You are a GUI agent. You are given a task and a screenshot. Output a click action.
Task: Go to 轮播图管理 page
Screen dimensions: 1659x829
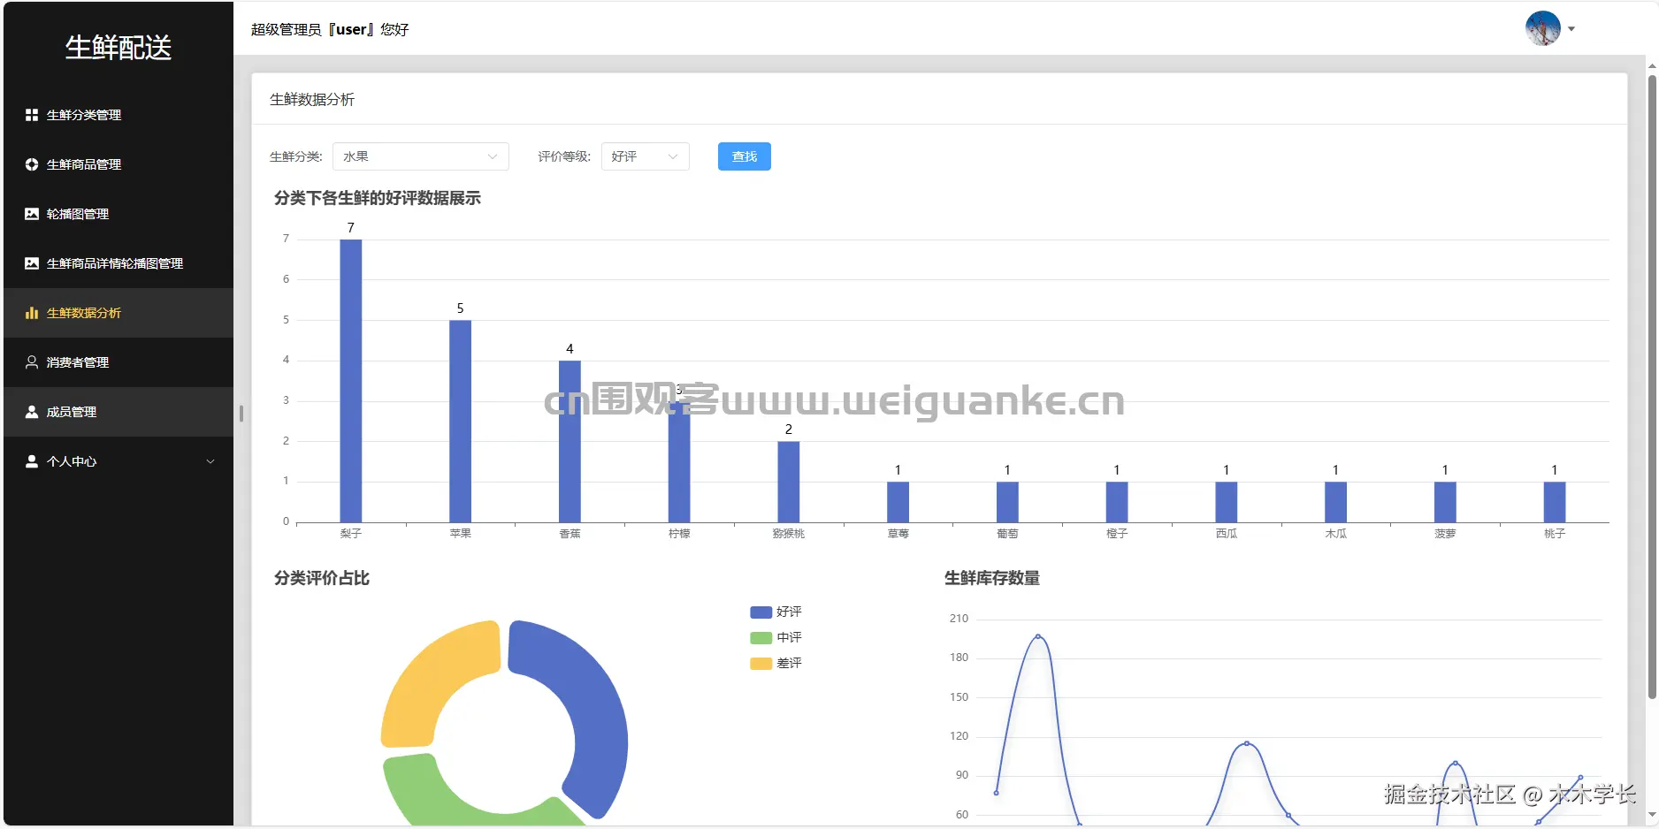119,214
